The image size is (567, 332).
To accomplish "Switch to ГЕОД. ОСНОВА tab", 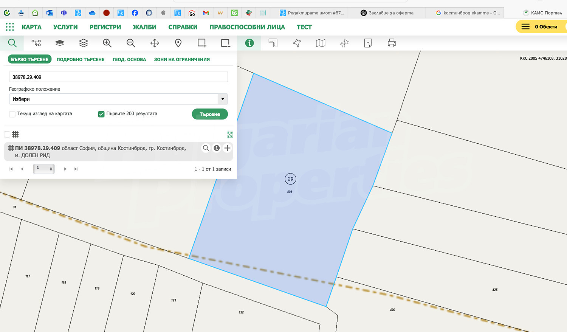I will point(129,59).
